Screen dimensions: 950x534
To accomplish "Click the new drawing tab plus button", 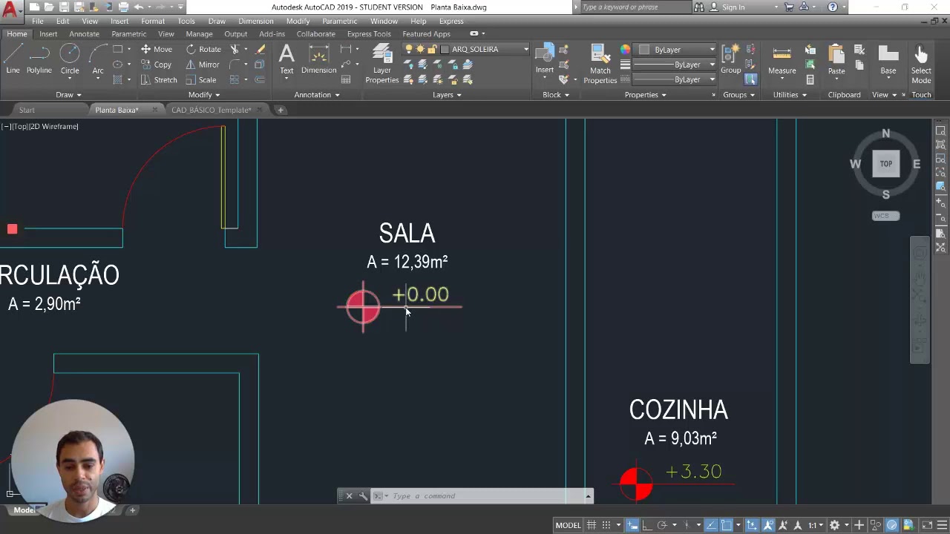I will click(281, 110).
